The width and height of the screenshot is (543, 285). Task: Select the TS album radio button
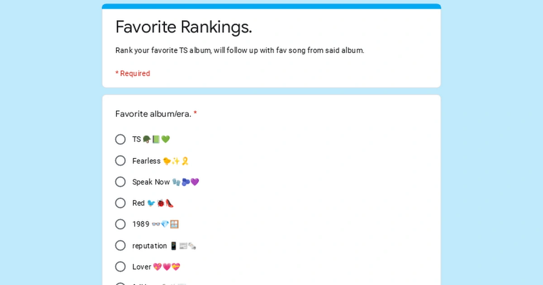click(x=120, y=139)
